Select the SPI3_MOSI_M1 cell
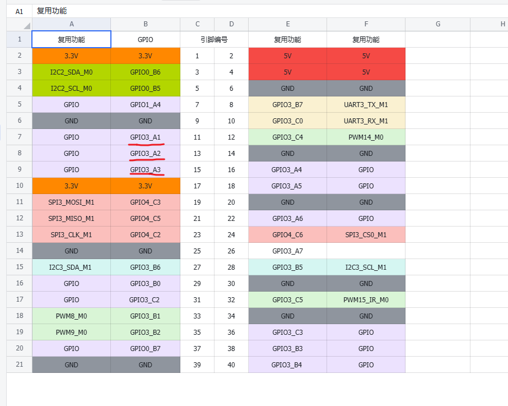The width and height of the screenshot is (508, 406). click(x=71, y=202)
